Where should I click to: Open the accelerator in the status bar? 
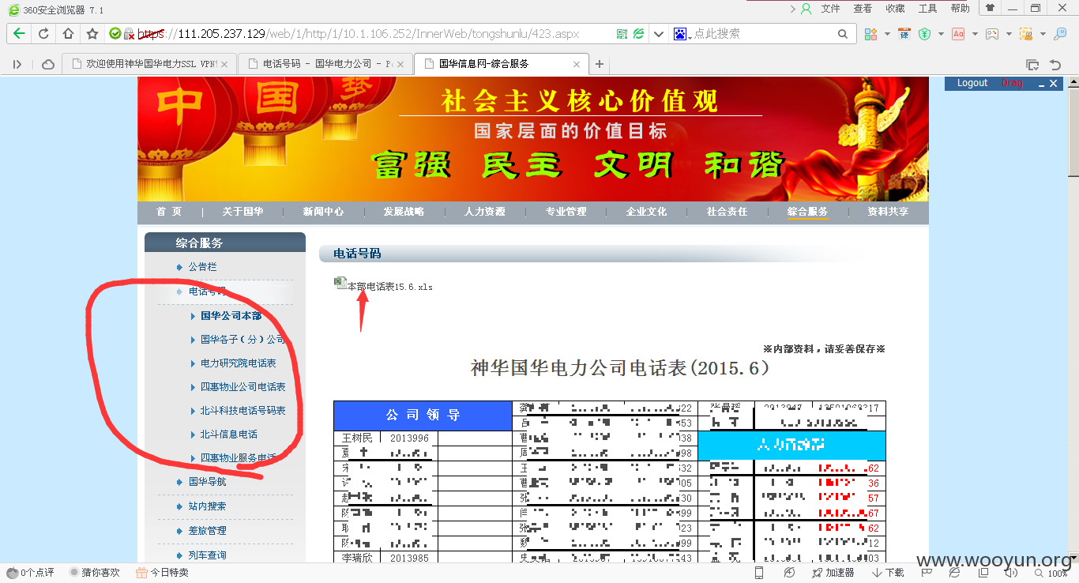point(833,573)
